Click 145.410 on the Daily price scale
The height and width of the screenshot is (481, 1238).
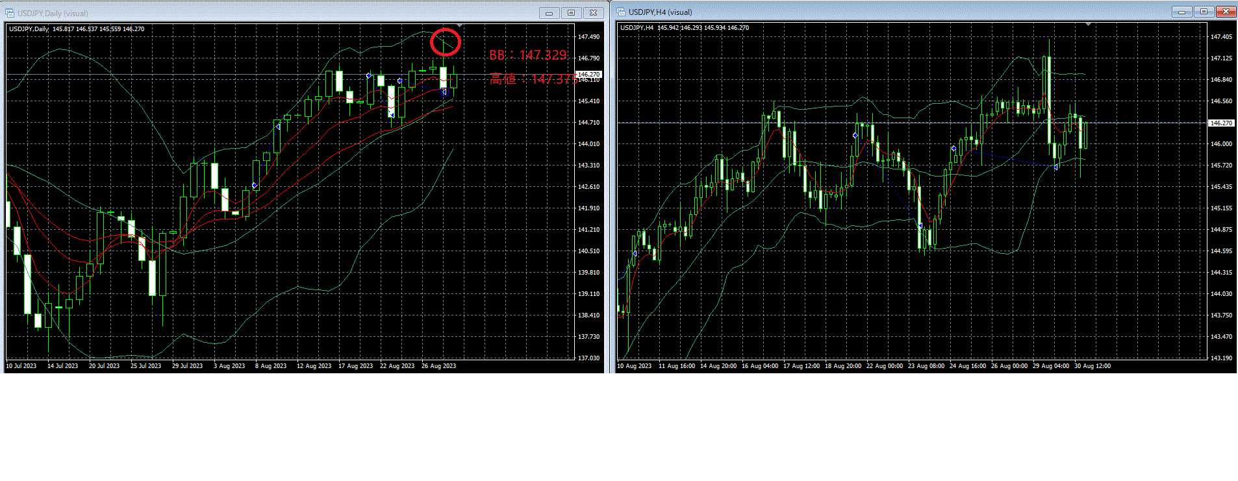click(x=588, y=101)
